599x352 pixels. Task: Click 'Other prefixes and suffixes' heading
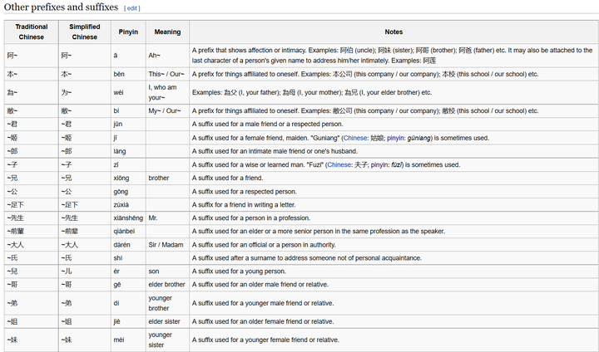click(x=61, y=7)
